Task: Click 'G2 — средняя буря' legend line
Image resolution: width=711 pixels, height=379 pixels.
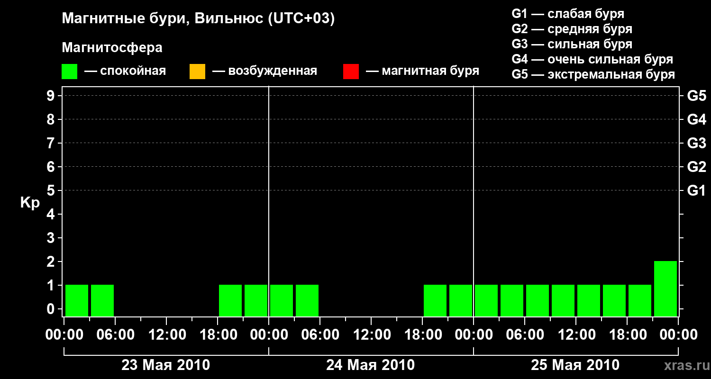Action: coord(572,29)
